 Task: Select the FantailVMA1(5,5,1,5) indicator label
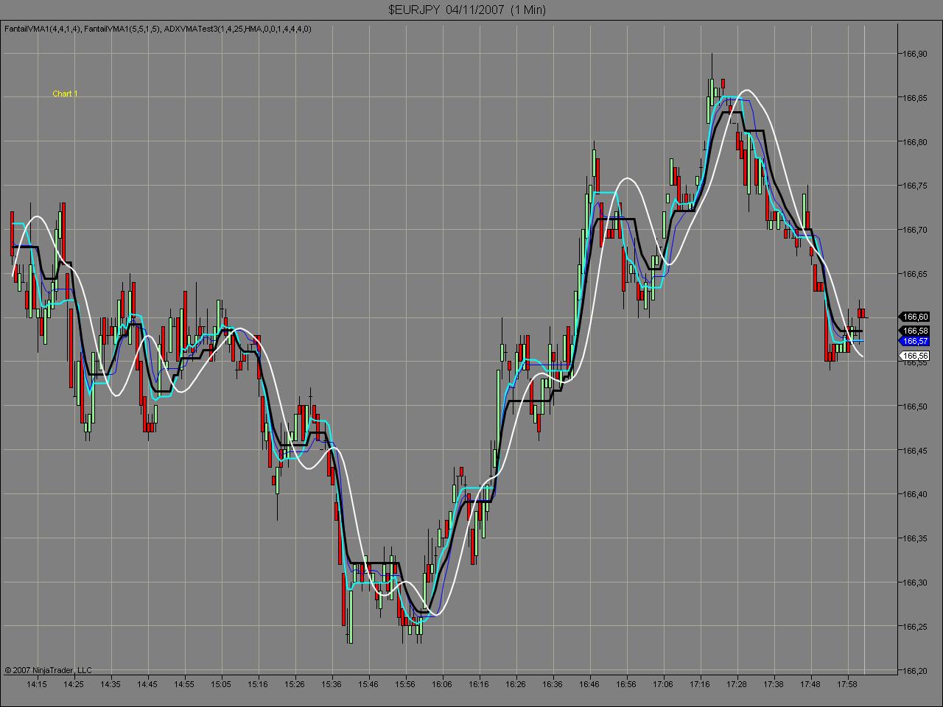(122, 29)
